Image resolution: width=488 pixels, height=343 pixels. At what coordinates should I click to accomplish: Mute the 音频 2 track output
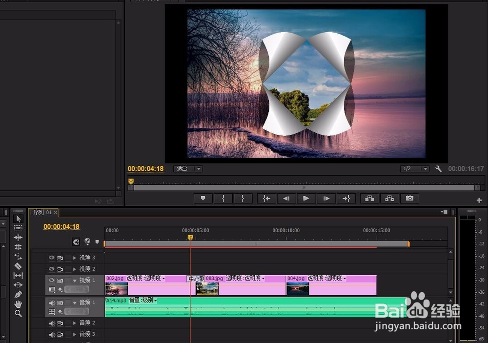(x=52, y=323)
